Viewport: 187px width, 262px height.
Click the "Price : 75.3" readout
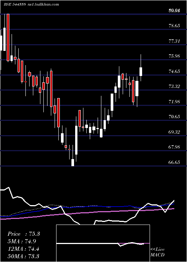click(24, 234)
